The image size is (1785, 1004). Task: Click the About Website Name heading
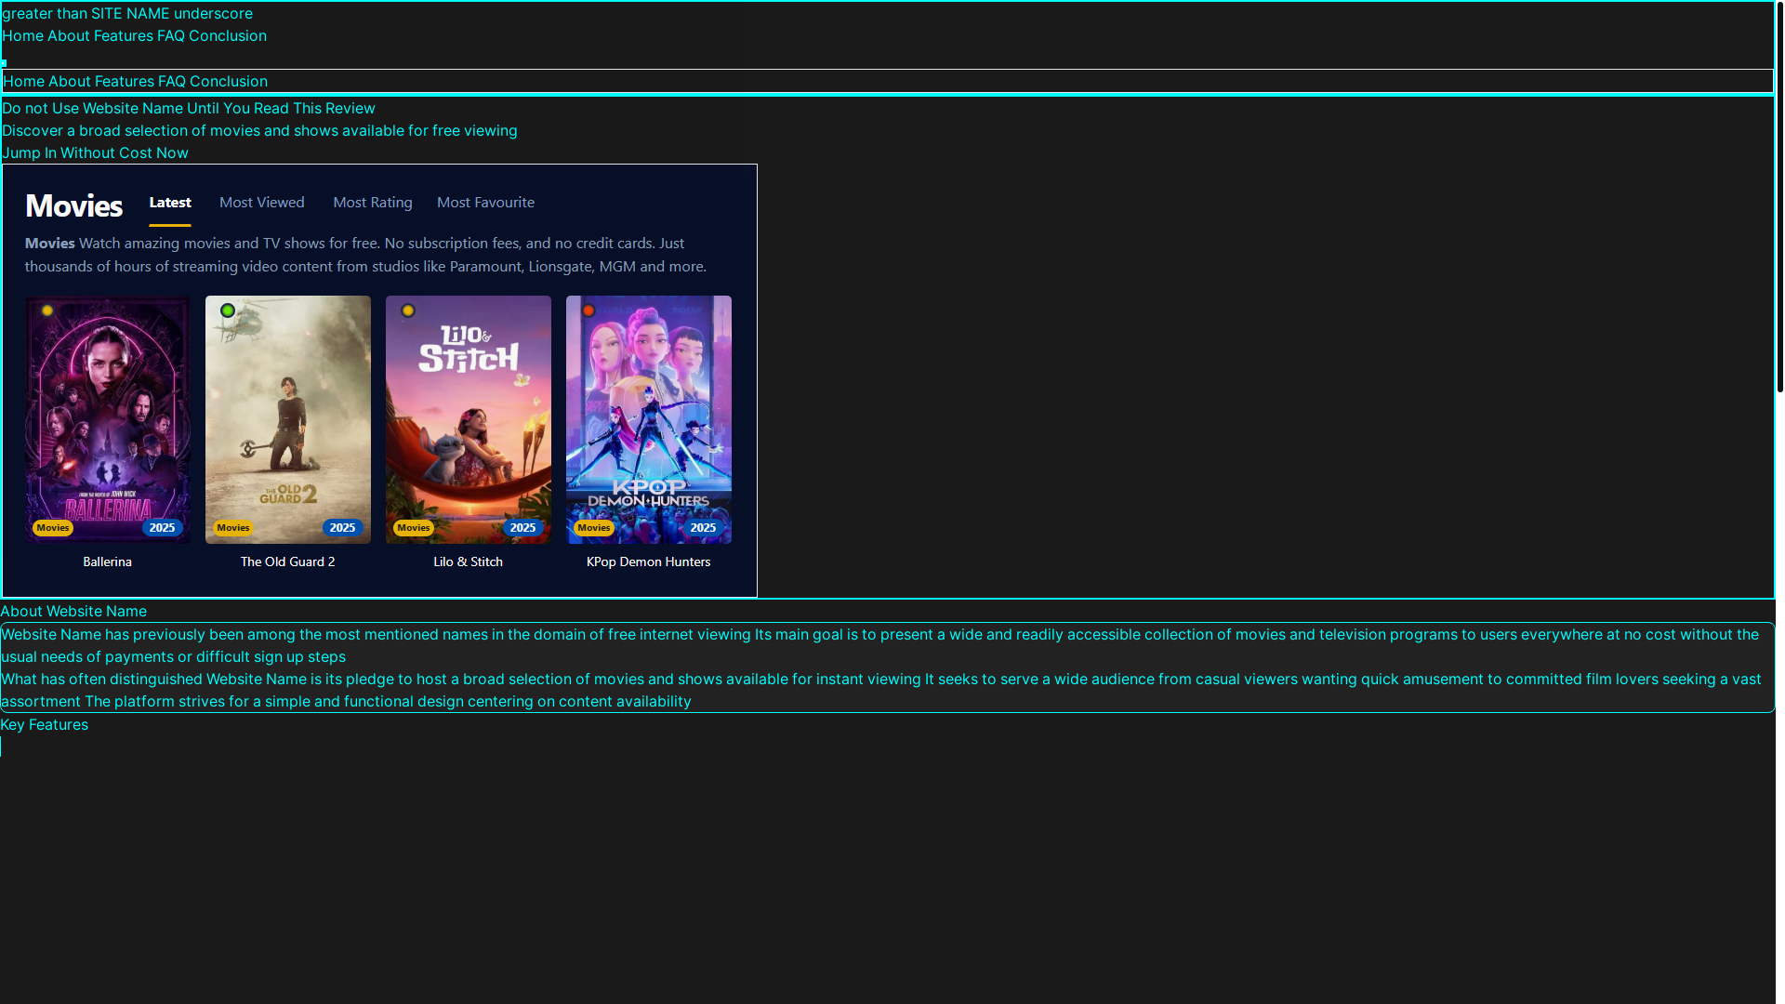click(73, 611)
